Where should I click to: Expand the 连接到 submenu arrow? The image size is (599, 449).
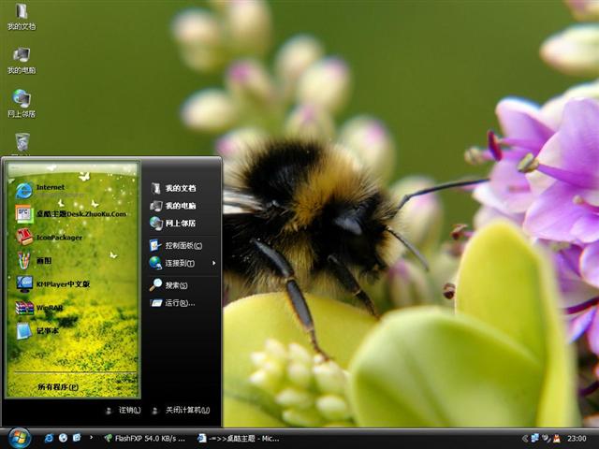[x=213, y=263]
